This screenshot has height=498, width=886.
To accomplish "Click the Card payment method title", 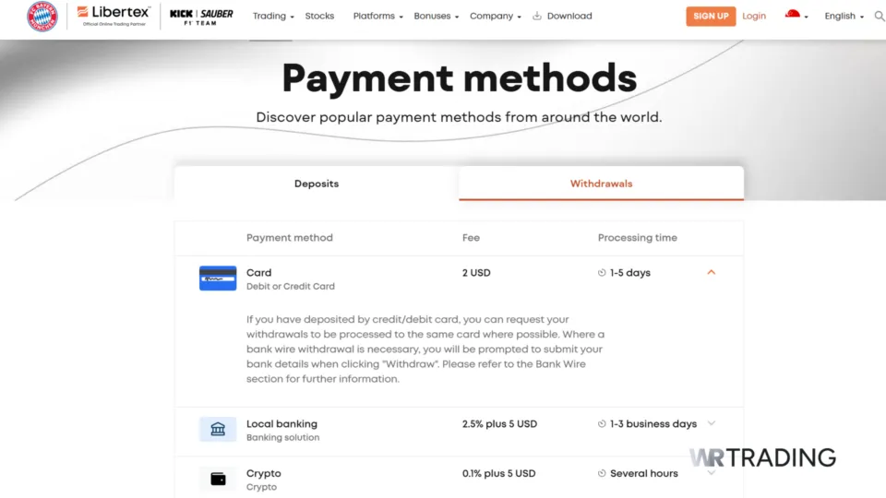I will click(258, 273).
